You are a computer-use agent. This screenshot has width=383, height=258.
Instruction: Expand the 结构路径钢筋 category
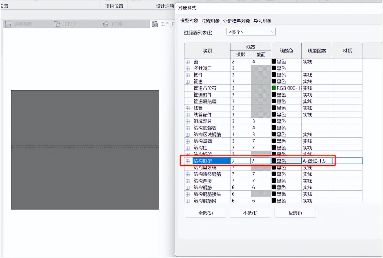(188, 174)
